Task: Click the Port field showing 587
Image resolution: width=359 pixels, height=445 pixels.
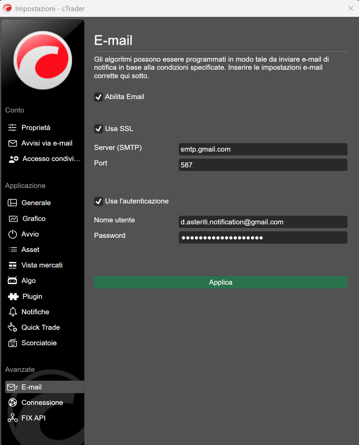Action: coord(263,165)
